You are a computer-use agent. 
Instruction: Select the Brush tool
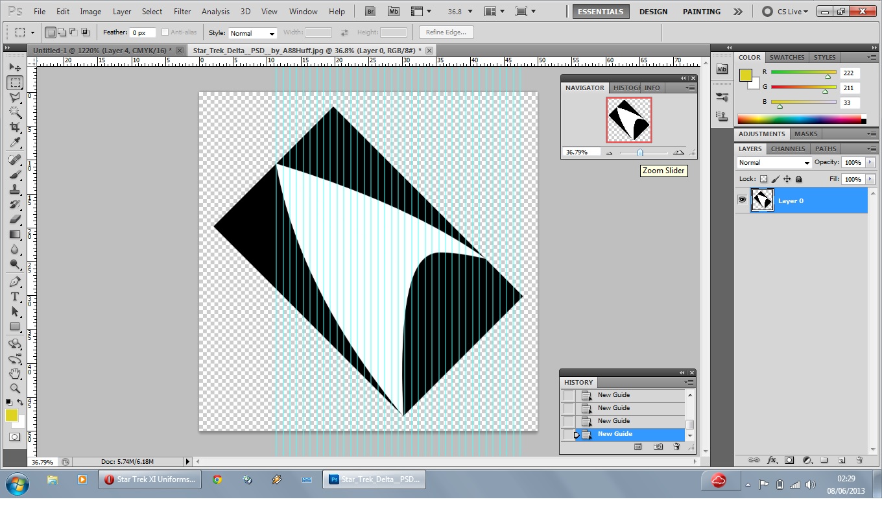pos(15,175)
